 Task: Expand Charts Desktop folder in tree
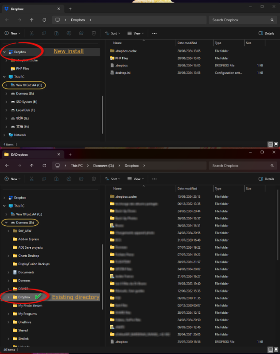[8, 256]
